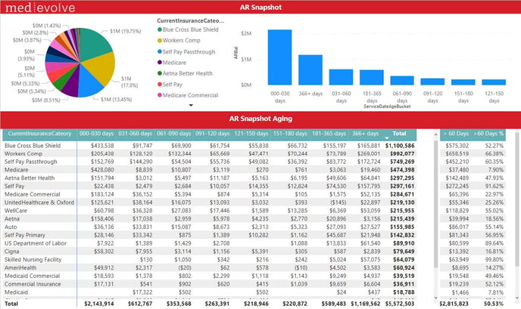Click the AR Snapshot title banner
Viewport: 521px width, 309px height.
pos(260,8)
